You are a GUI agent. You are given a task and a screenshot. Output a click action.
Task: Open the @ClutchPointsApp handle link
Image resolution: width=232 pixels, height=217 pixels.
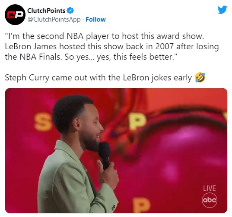tap(54, 19)
